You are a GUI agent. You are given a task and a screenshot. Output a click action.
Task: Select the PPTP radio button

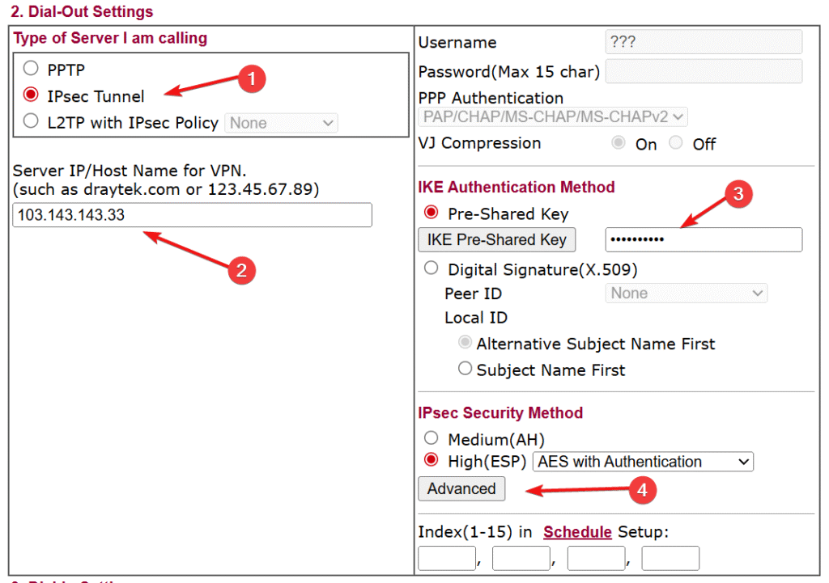pos(32,69)
